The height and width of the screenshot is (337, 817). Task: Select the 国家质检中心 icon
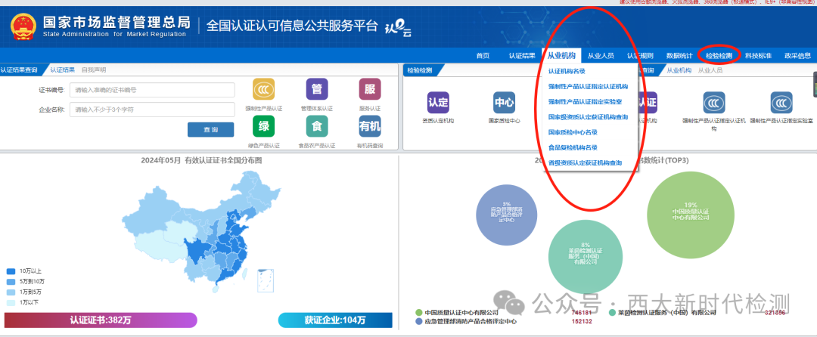(505, 103)
